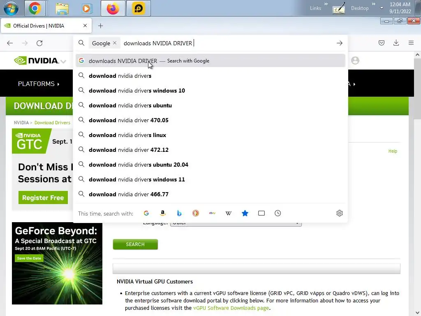This screenshot has width=421, height=316.
Task: Open the Windows Start orb
Action: [11, 8]
